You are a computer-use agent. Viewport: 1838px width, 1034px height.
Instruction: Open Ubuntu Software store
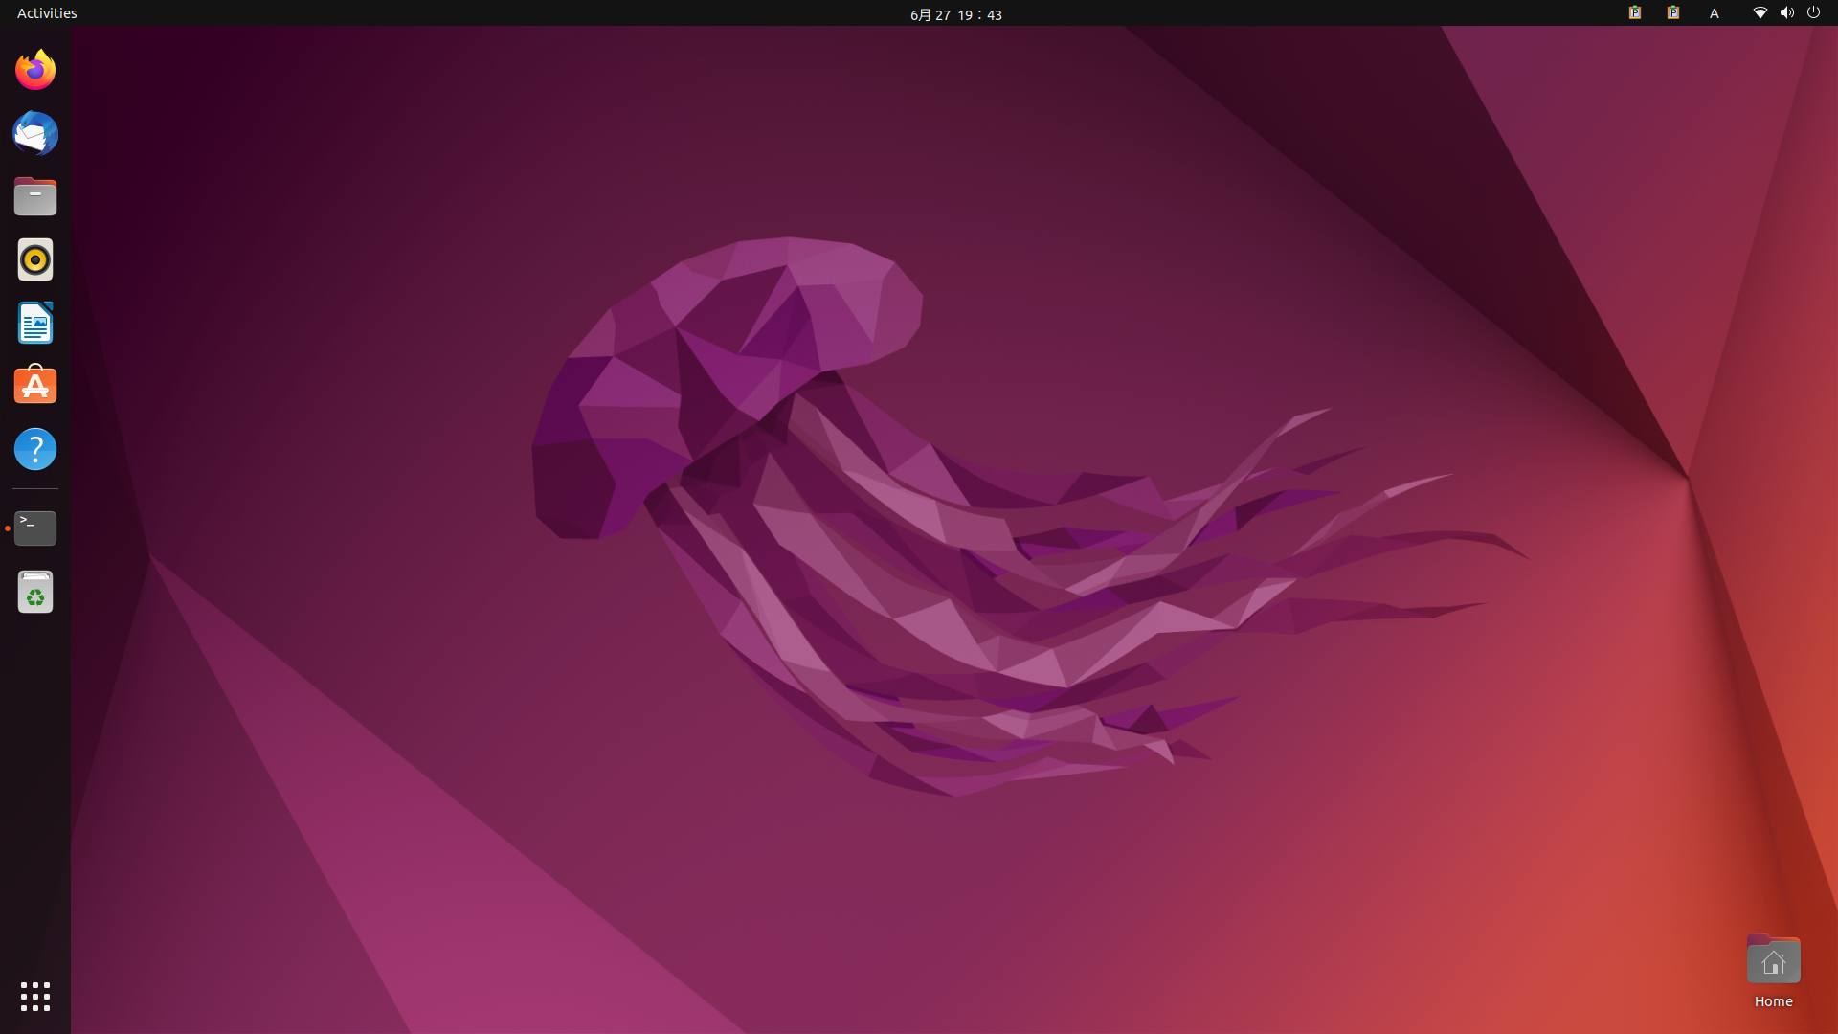click(x=35, y=386)
